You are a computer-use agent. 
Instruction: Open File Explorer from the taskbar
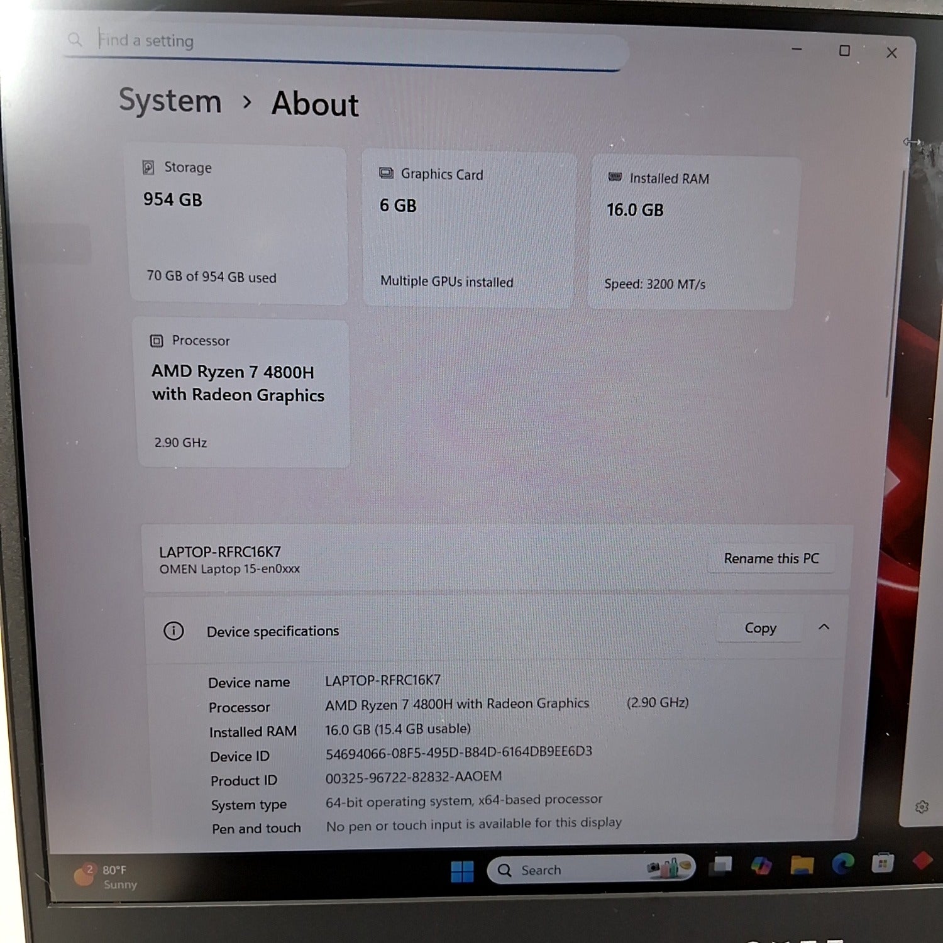click(802, 866)
